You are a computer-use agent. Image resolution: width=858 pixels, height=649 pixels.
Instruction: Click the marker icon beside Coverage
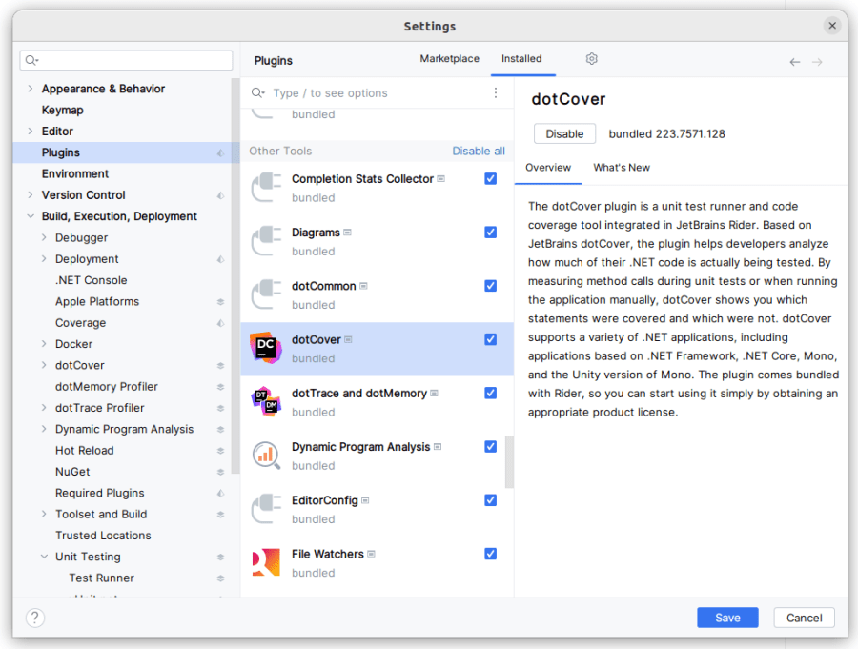tap(220, 323)
